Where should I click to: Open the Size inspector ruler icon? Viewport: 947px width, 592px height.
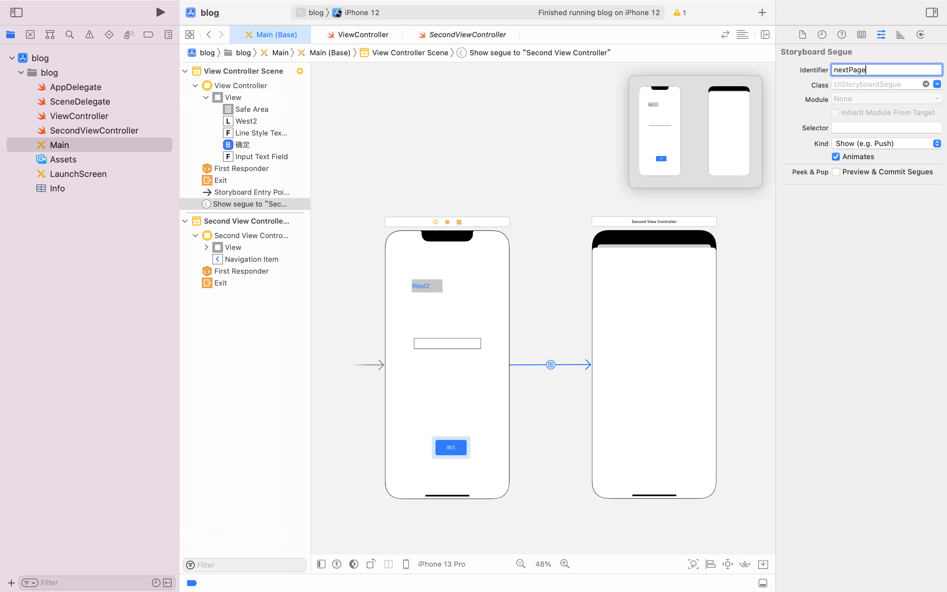[x=900, y=35]
